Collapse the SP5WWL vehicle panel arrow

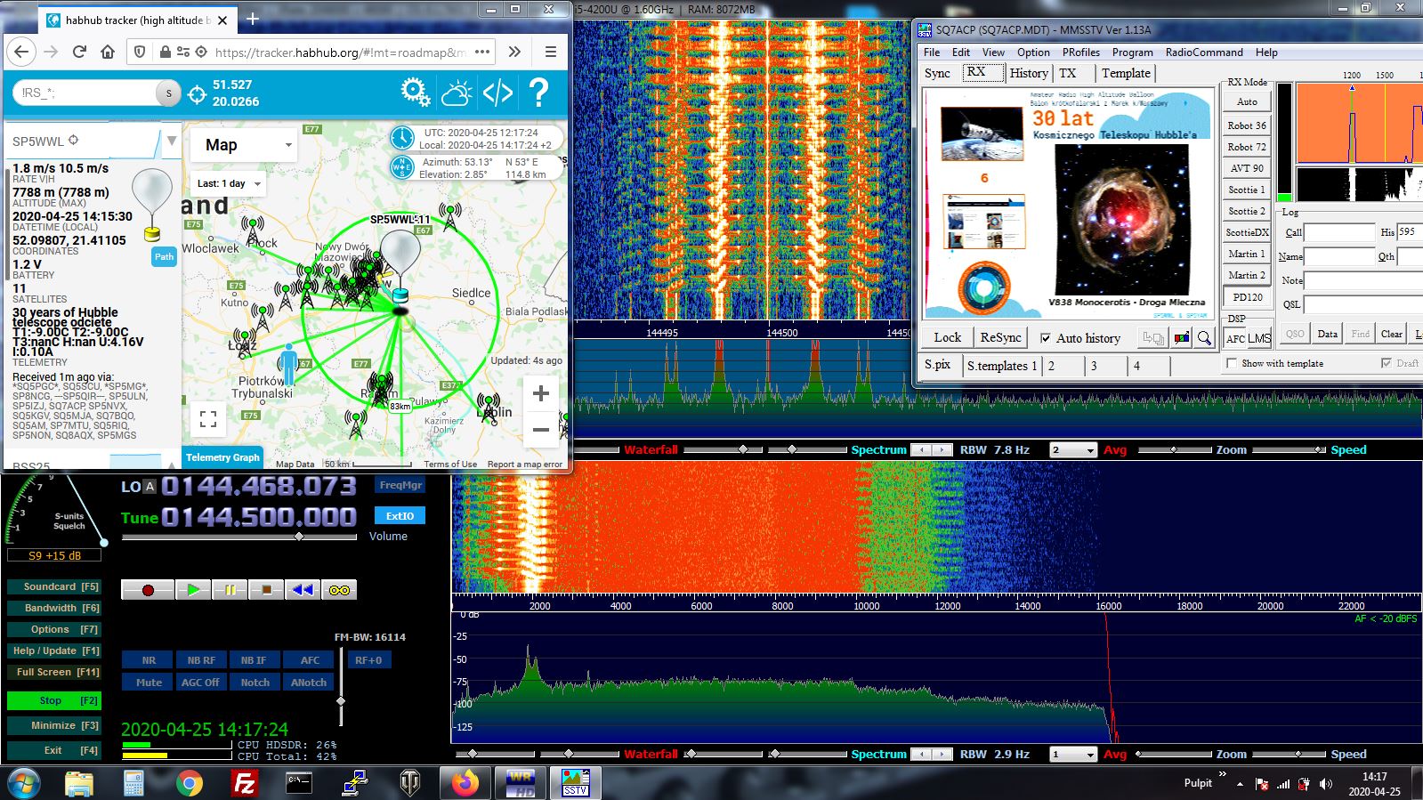click(x=172, y=141)
